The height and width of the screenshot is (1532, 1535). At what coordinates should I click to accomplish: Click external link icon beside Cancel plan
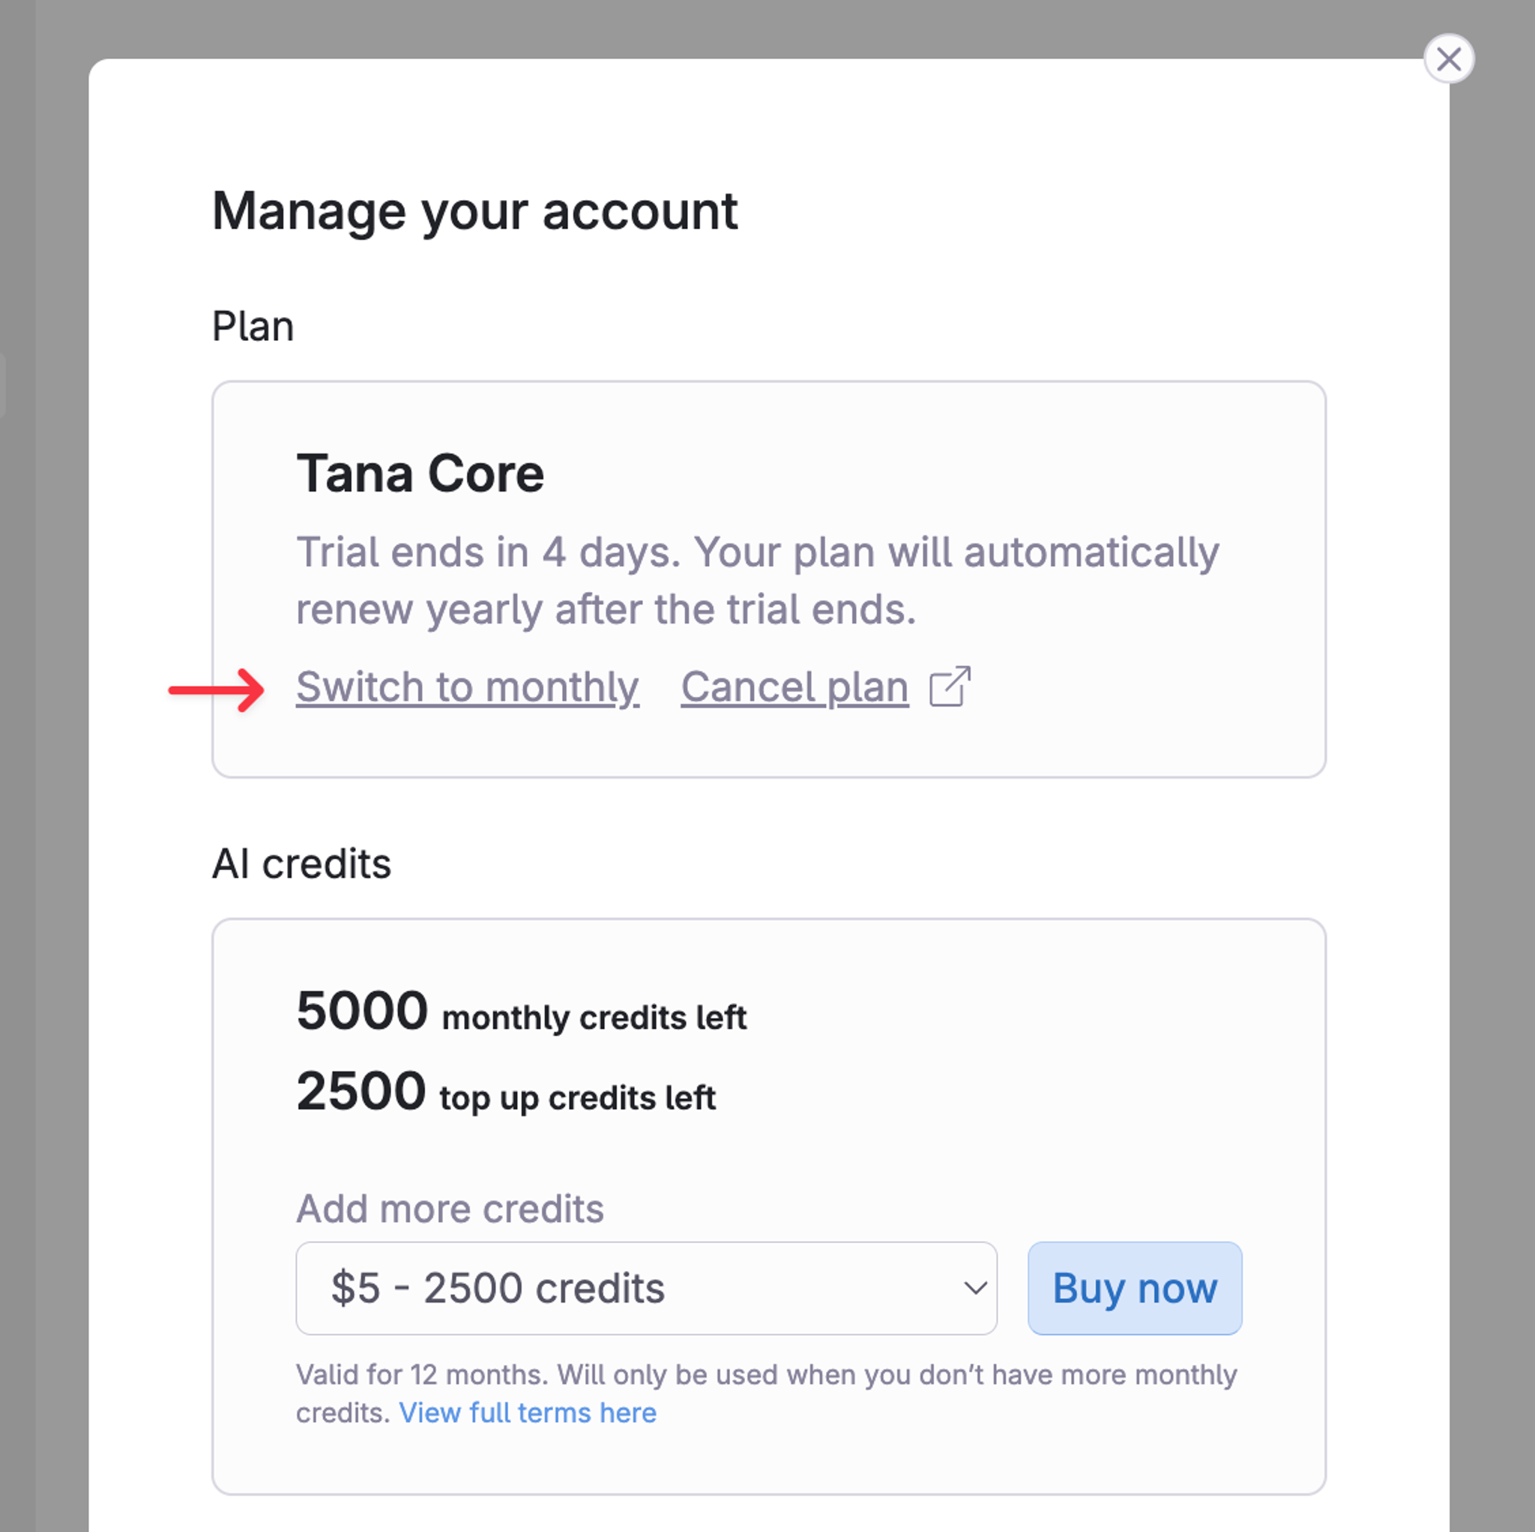point(950,687)
